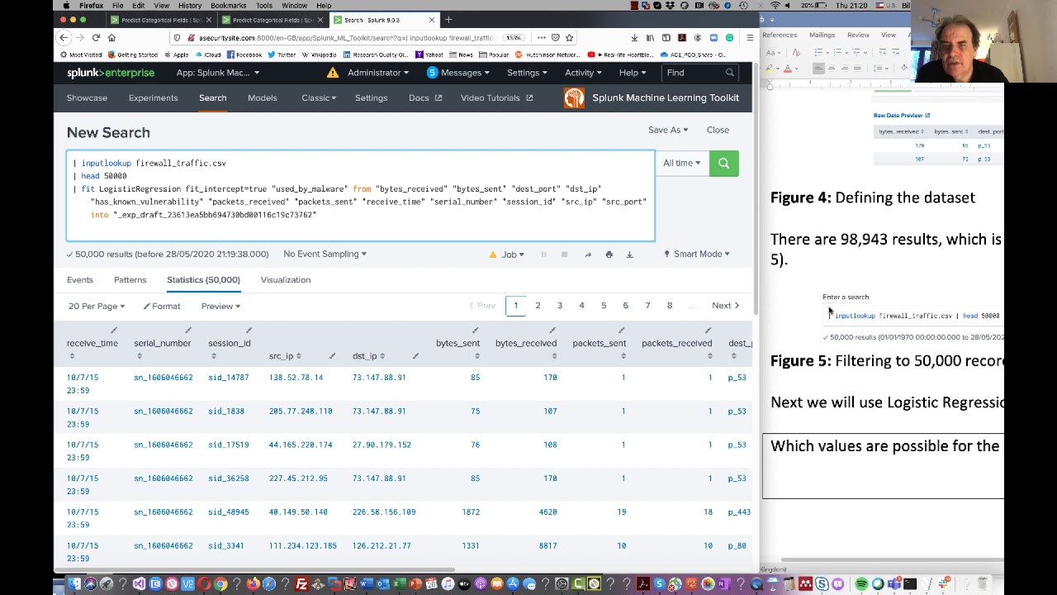Click the warning triangle next to Administrator

tap(332, 73)
